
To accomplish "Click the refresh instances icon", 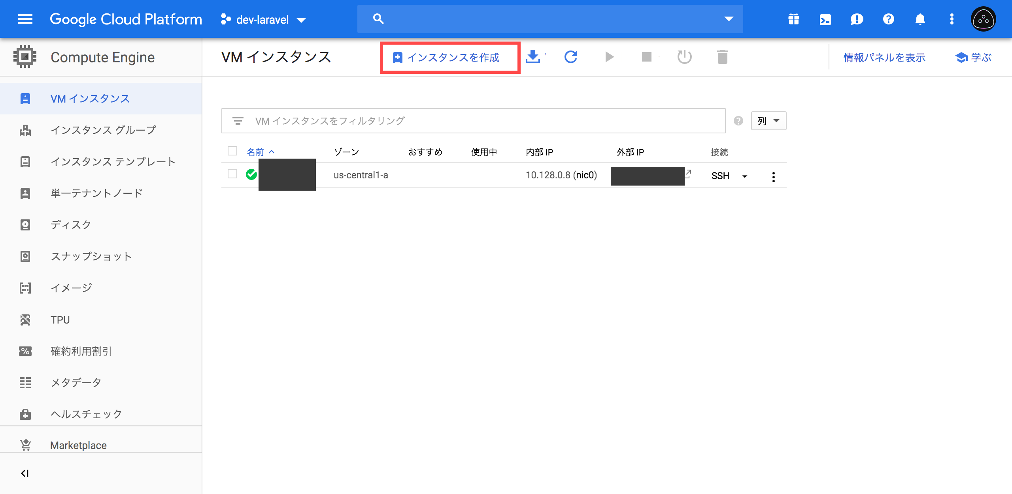I will [571, 57].
